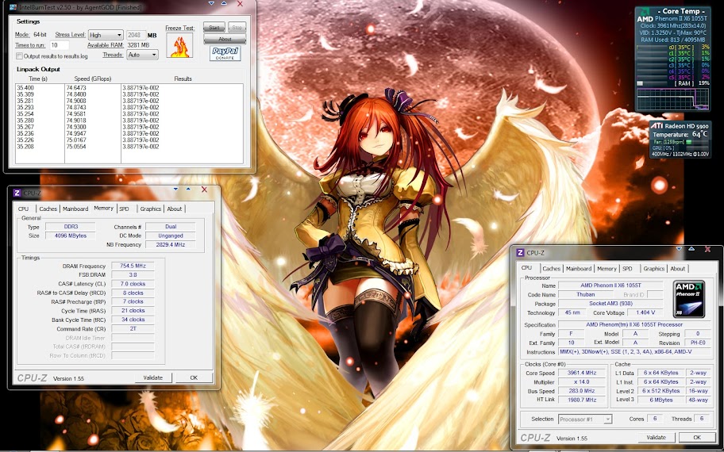Click the Size value 4096 MBytes
724x452 pixels.
click(x=71, y=236)
